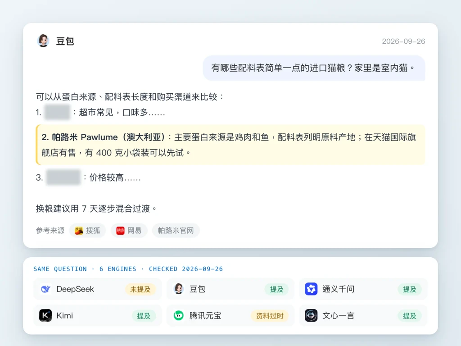Open the 网易 reference source chip

pos(129,231)
